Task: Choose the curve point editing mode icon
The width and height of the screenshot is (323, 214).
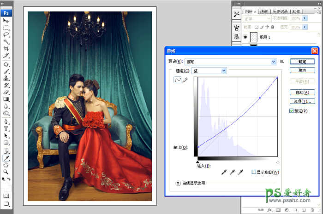Action: click(177, 80)
